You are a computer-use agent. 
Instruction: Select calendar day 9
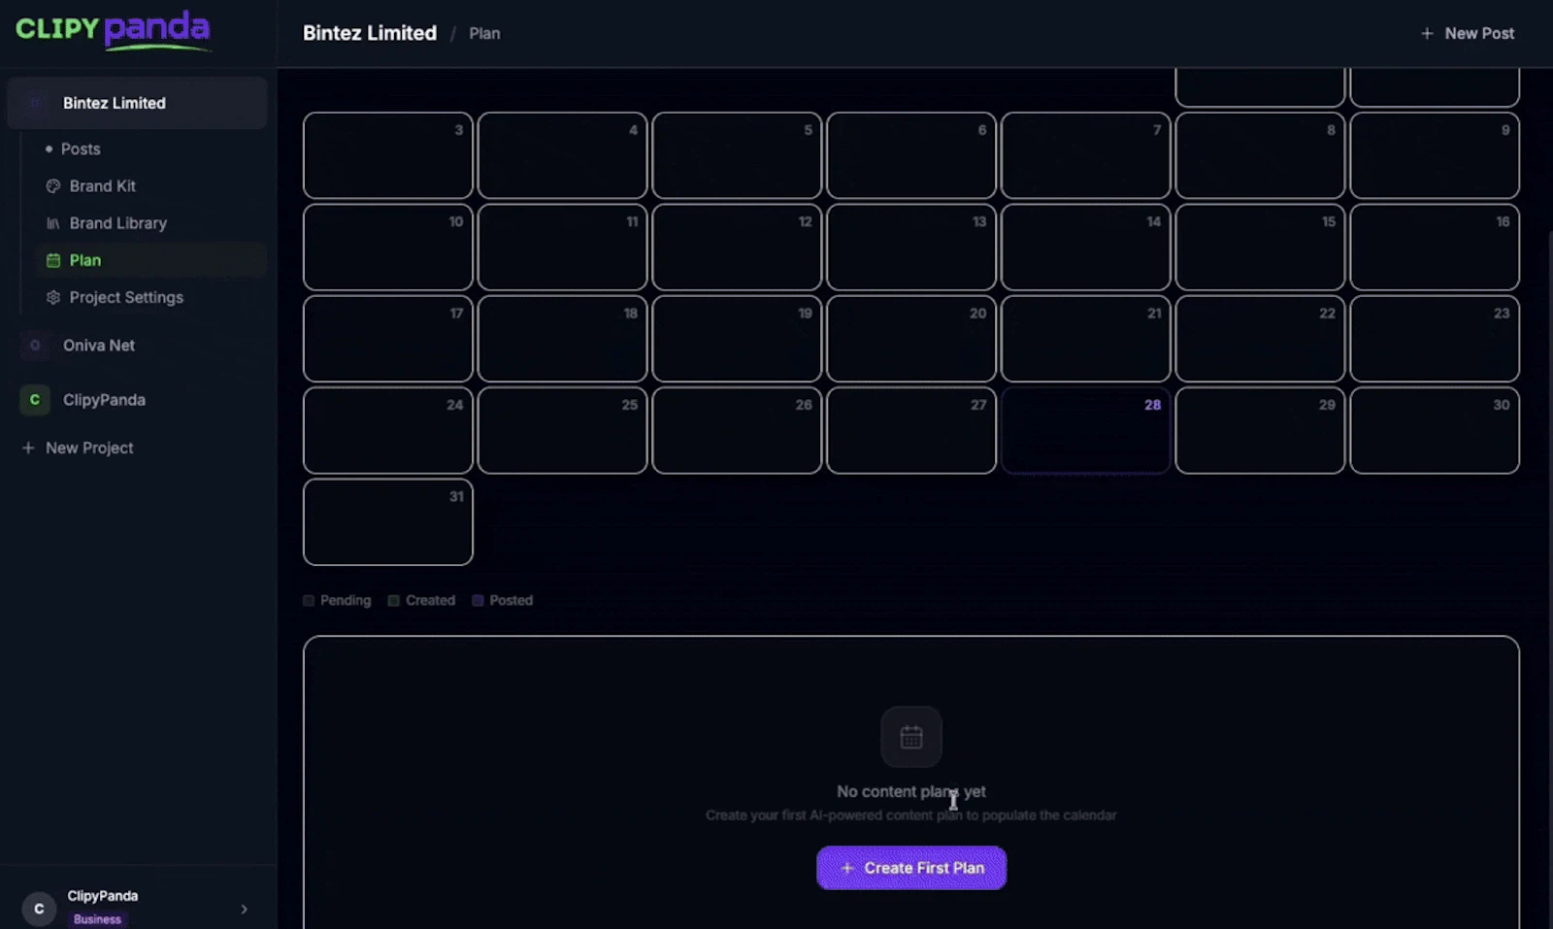tap(1435, 155)
